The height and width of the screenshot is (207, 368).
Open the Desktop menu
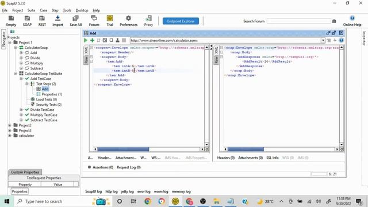[x=82, y=10]
